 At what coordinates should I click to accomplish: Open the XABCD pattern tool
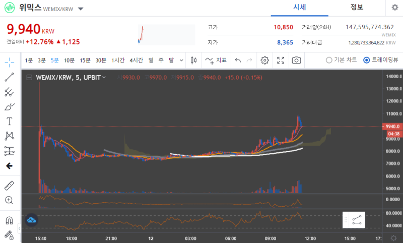pyautogui.click(x=10, y=136)
